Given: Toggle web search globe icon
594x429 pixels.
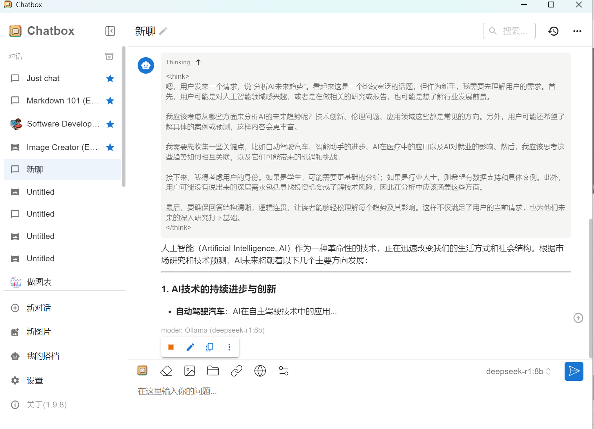Looking at the screenshot, I should tap(260, 371).
